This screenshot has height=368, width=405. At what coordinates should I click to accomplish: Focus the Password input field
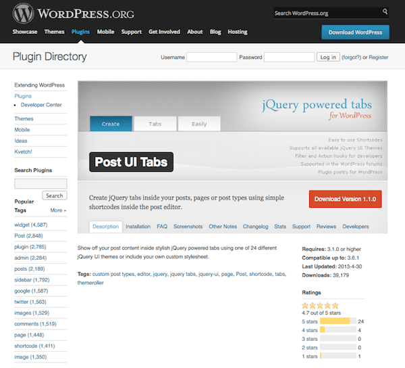click(289, 57)
